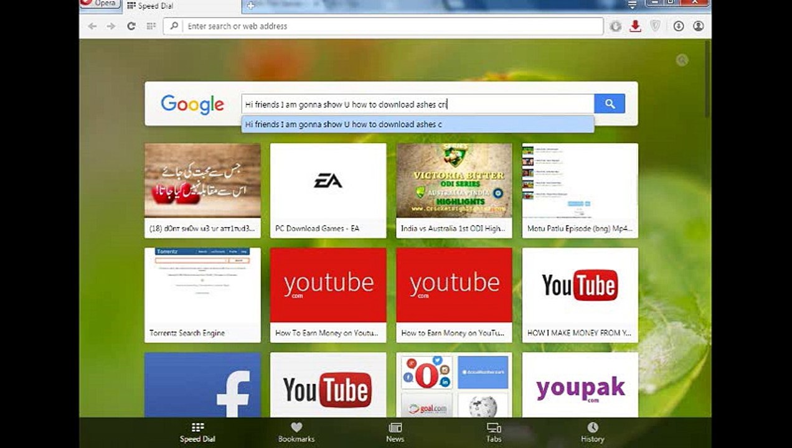Image resolution: width=792 pixels, height=448 pixels.
Task: Open History from the bottom bar
Action: point(592,432)
